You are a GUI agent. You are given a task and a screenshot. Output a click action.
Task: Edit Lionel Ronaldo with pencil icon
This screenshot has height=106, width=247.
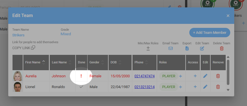(x=205, y=87)
